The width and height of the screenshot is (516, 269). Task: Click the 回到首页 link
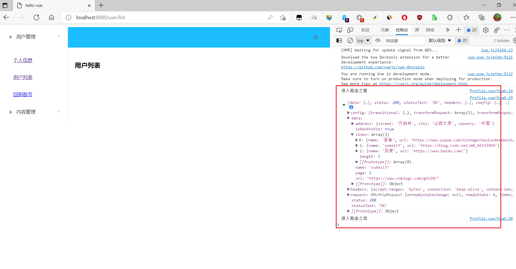point(23,95)
